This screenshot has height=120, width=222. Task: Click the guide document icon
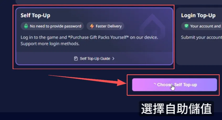[x=76, y=58]
